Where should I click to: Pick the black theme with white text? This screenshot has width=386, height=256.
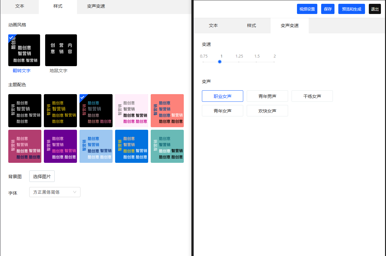pyautogui.click(x=25, y=111)
